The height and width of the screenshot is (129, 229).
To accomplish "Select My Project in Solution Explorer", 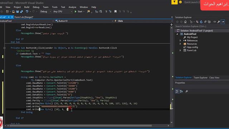I will [x=192, y=37].
